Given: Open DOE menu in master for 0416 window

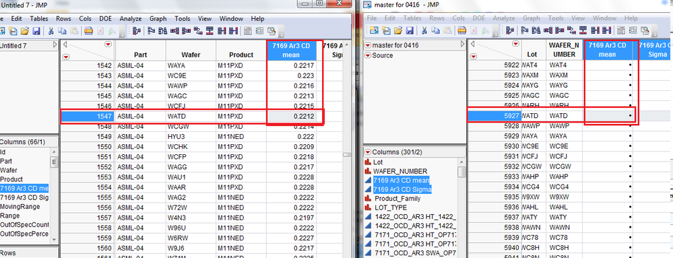Looking at the screenshot, I should pos(478,18).
